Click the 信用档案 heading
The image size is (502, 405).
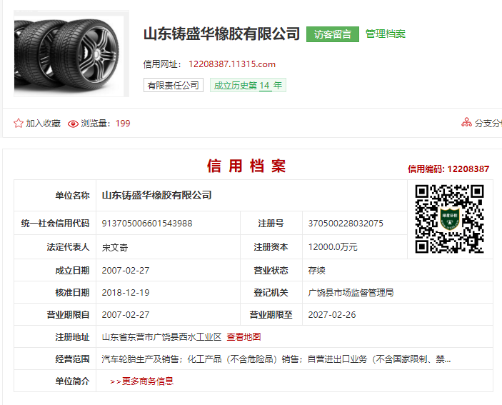246,166
